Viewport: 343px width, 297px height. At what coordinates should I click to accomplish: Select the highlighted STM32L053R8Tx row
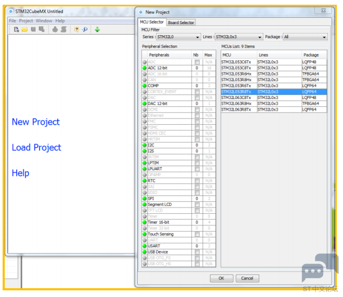click(274, 92)
